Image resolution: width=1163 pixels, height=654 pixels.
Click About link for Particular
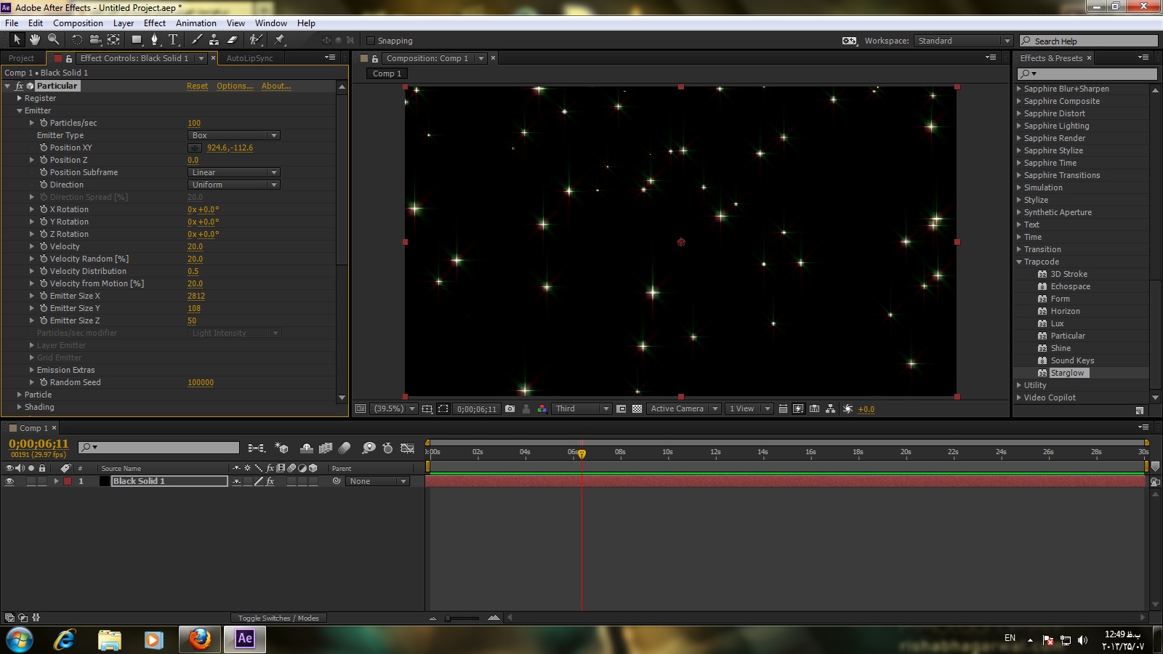[x=276, y=86]
